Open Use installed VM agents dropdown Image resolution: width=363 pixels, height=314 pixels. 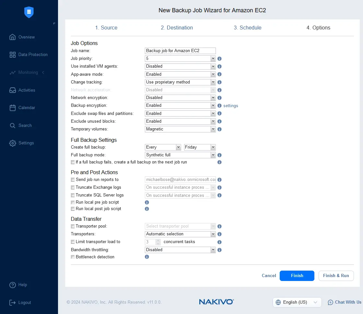(x=180, y=66)
